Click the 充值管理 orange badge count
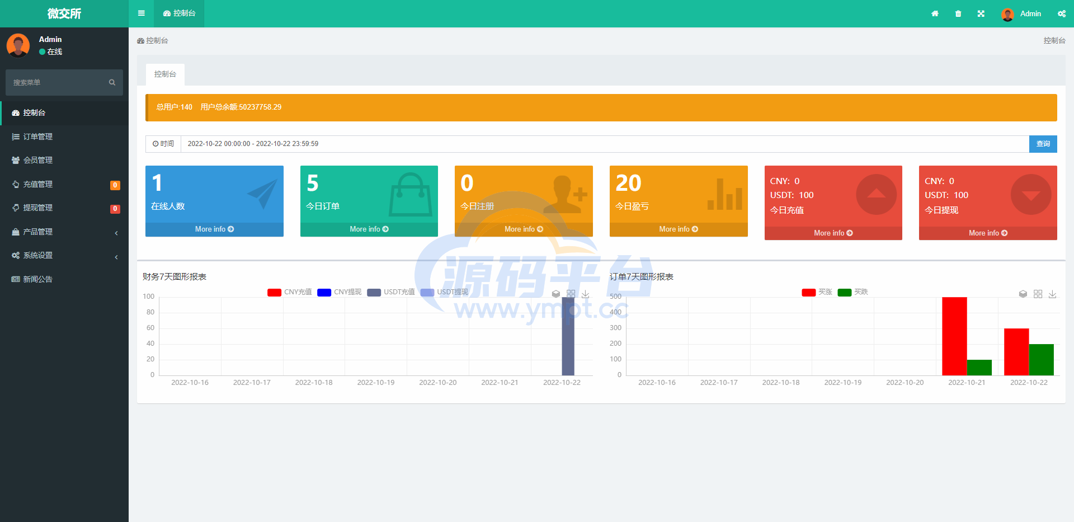This screenshot has width=1074, height=522. point(115,185)
